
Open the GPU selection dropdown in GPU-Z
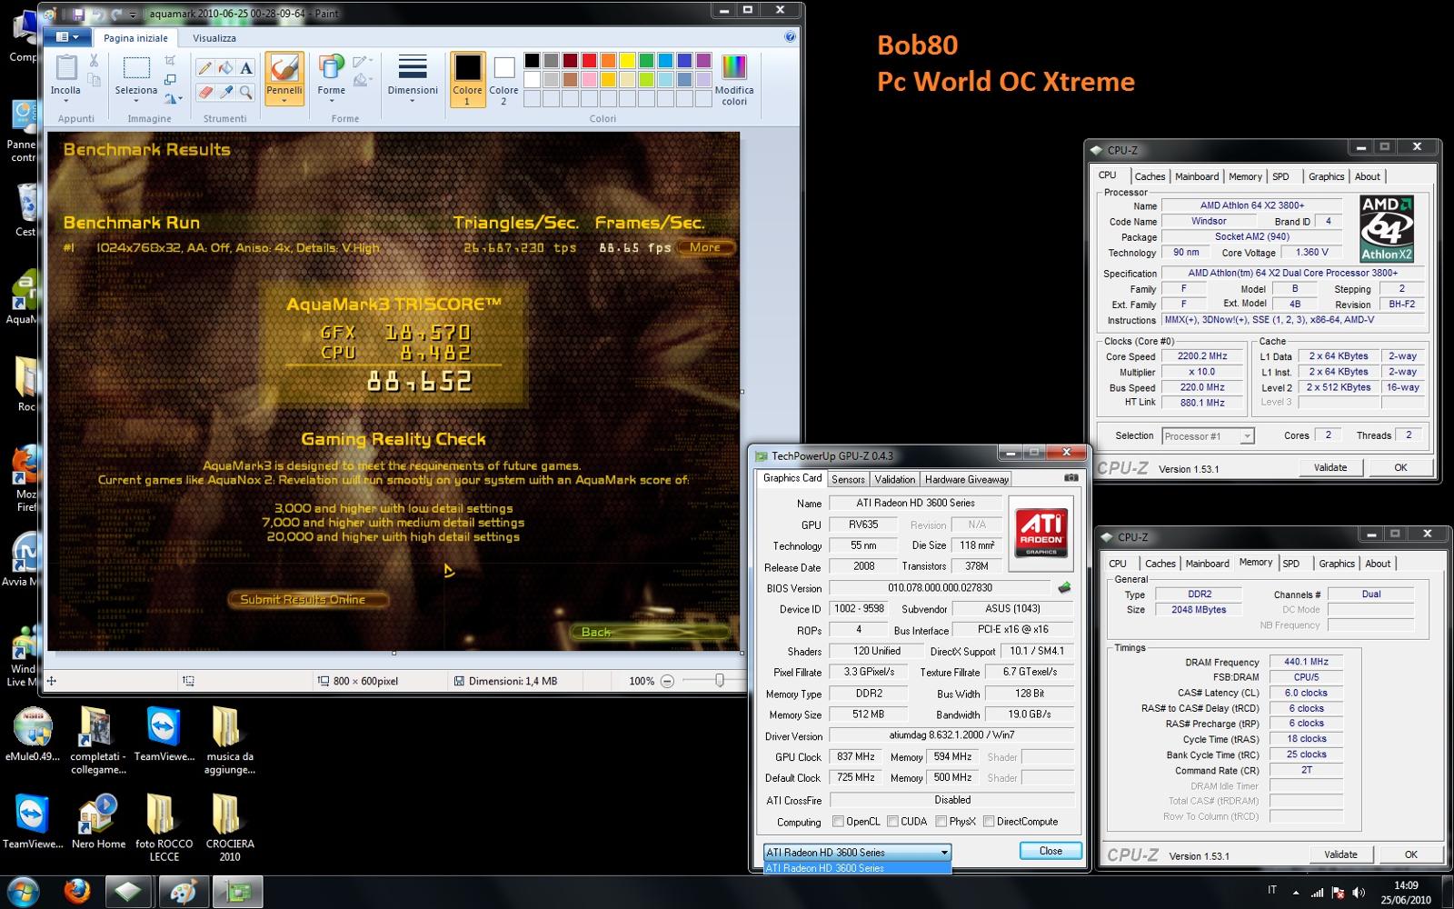point(857,852)
